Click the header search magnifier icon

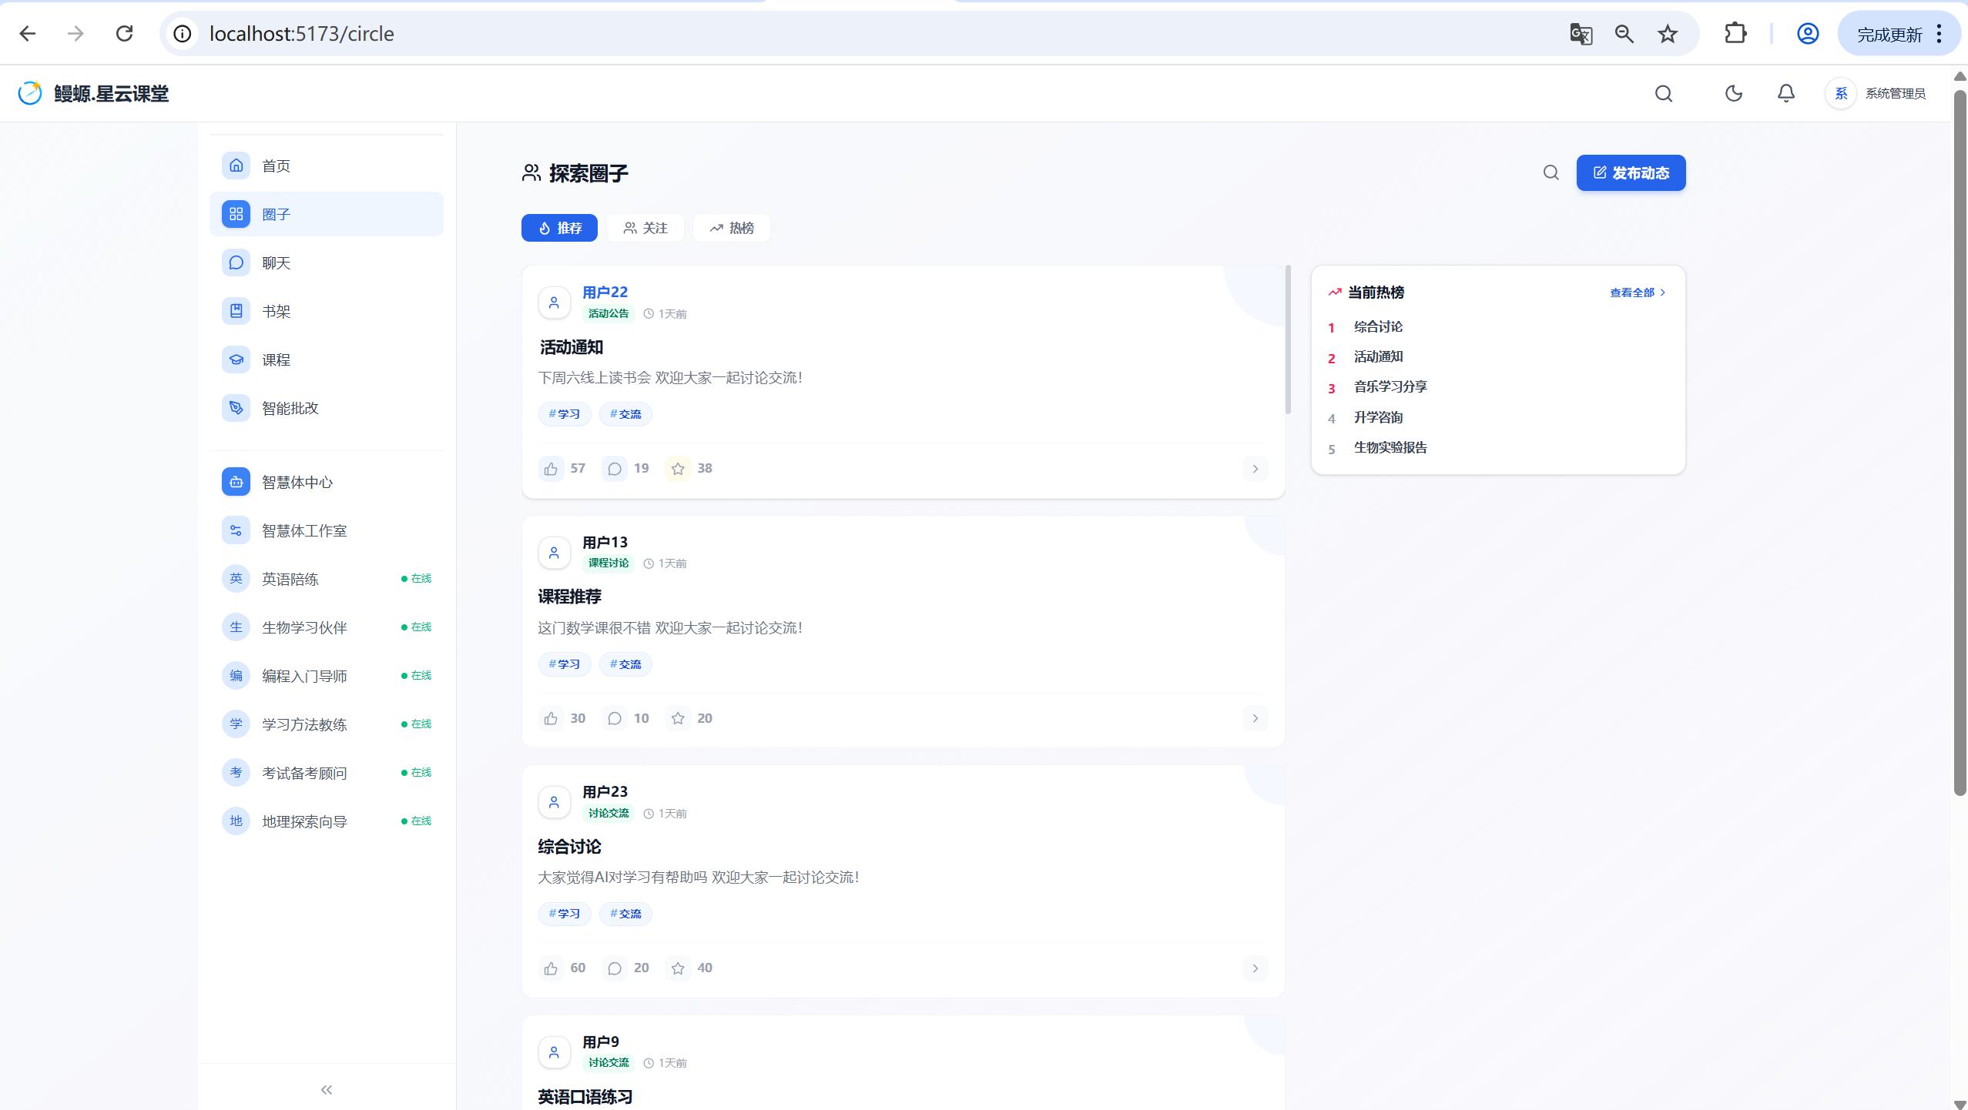pyautogui.click(x=1664, y=94)
